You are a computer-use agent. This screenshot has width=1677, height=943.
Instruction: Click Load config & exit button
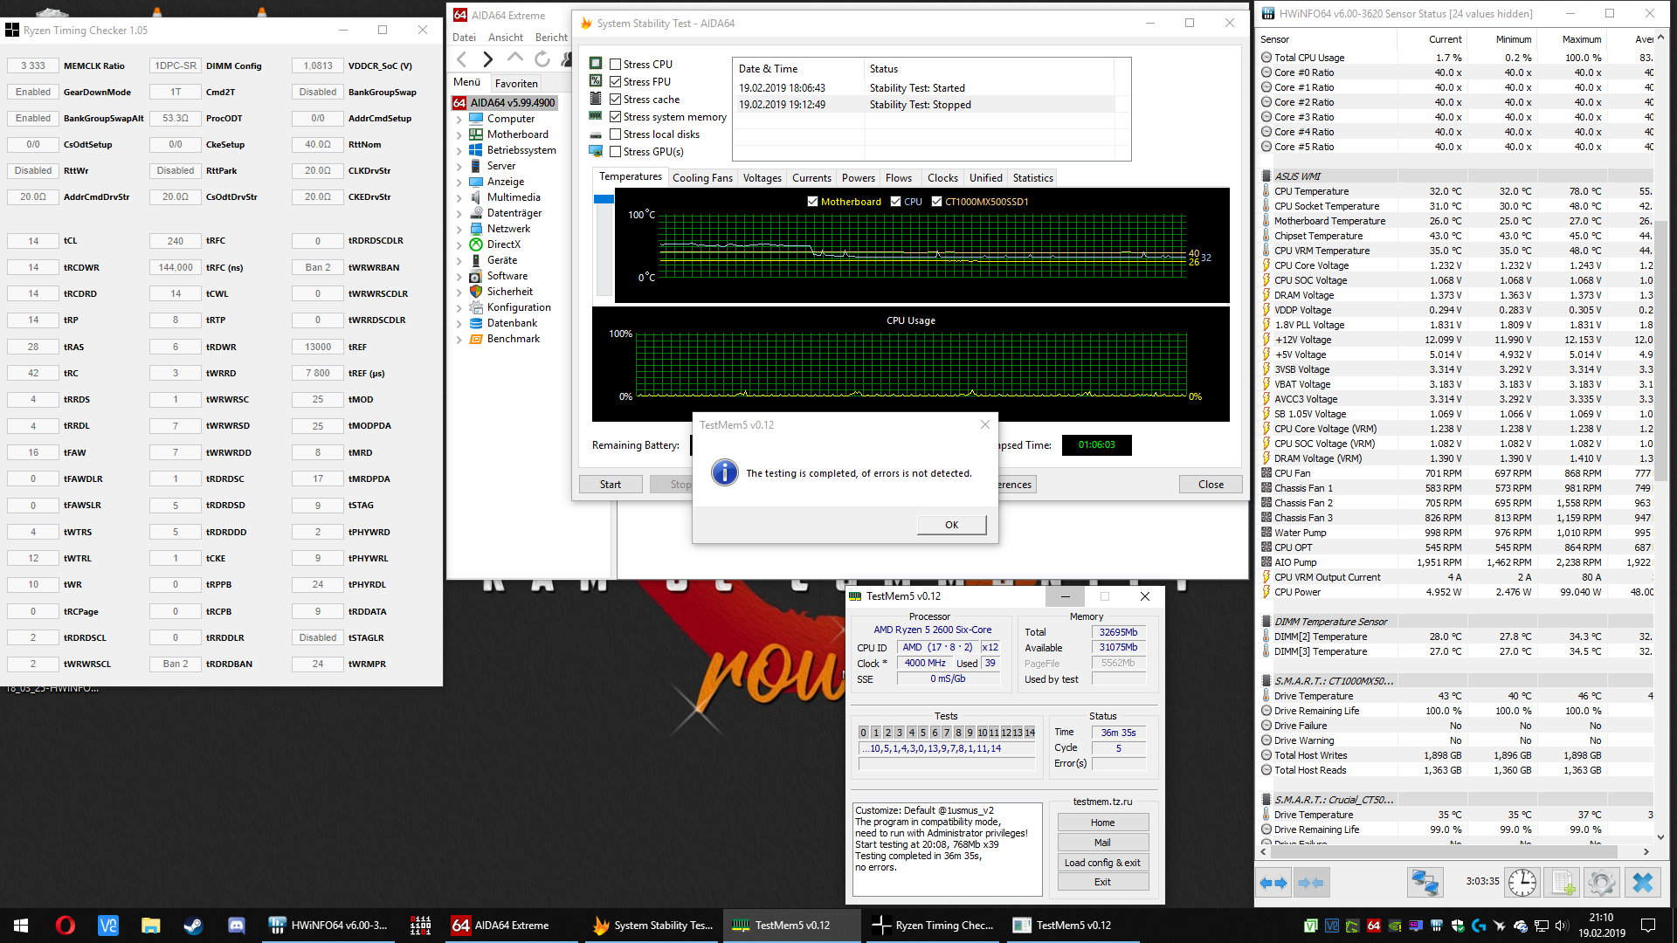point(1102,863)
